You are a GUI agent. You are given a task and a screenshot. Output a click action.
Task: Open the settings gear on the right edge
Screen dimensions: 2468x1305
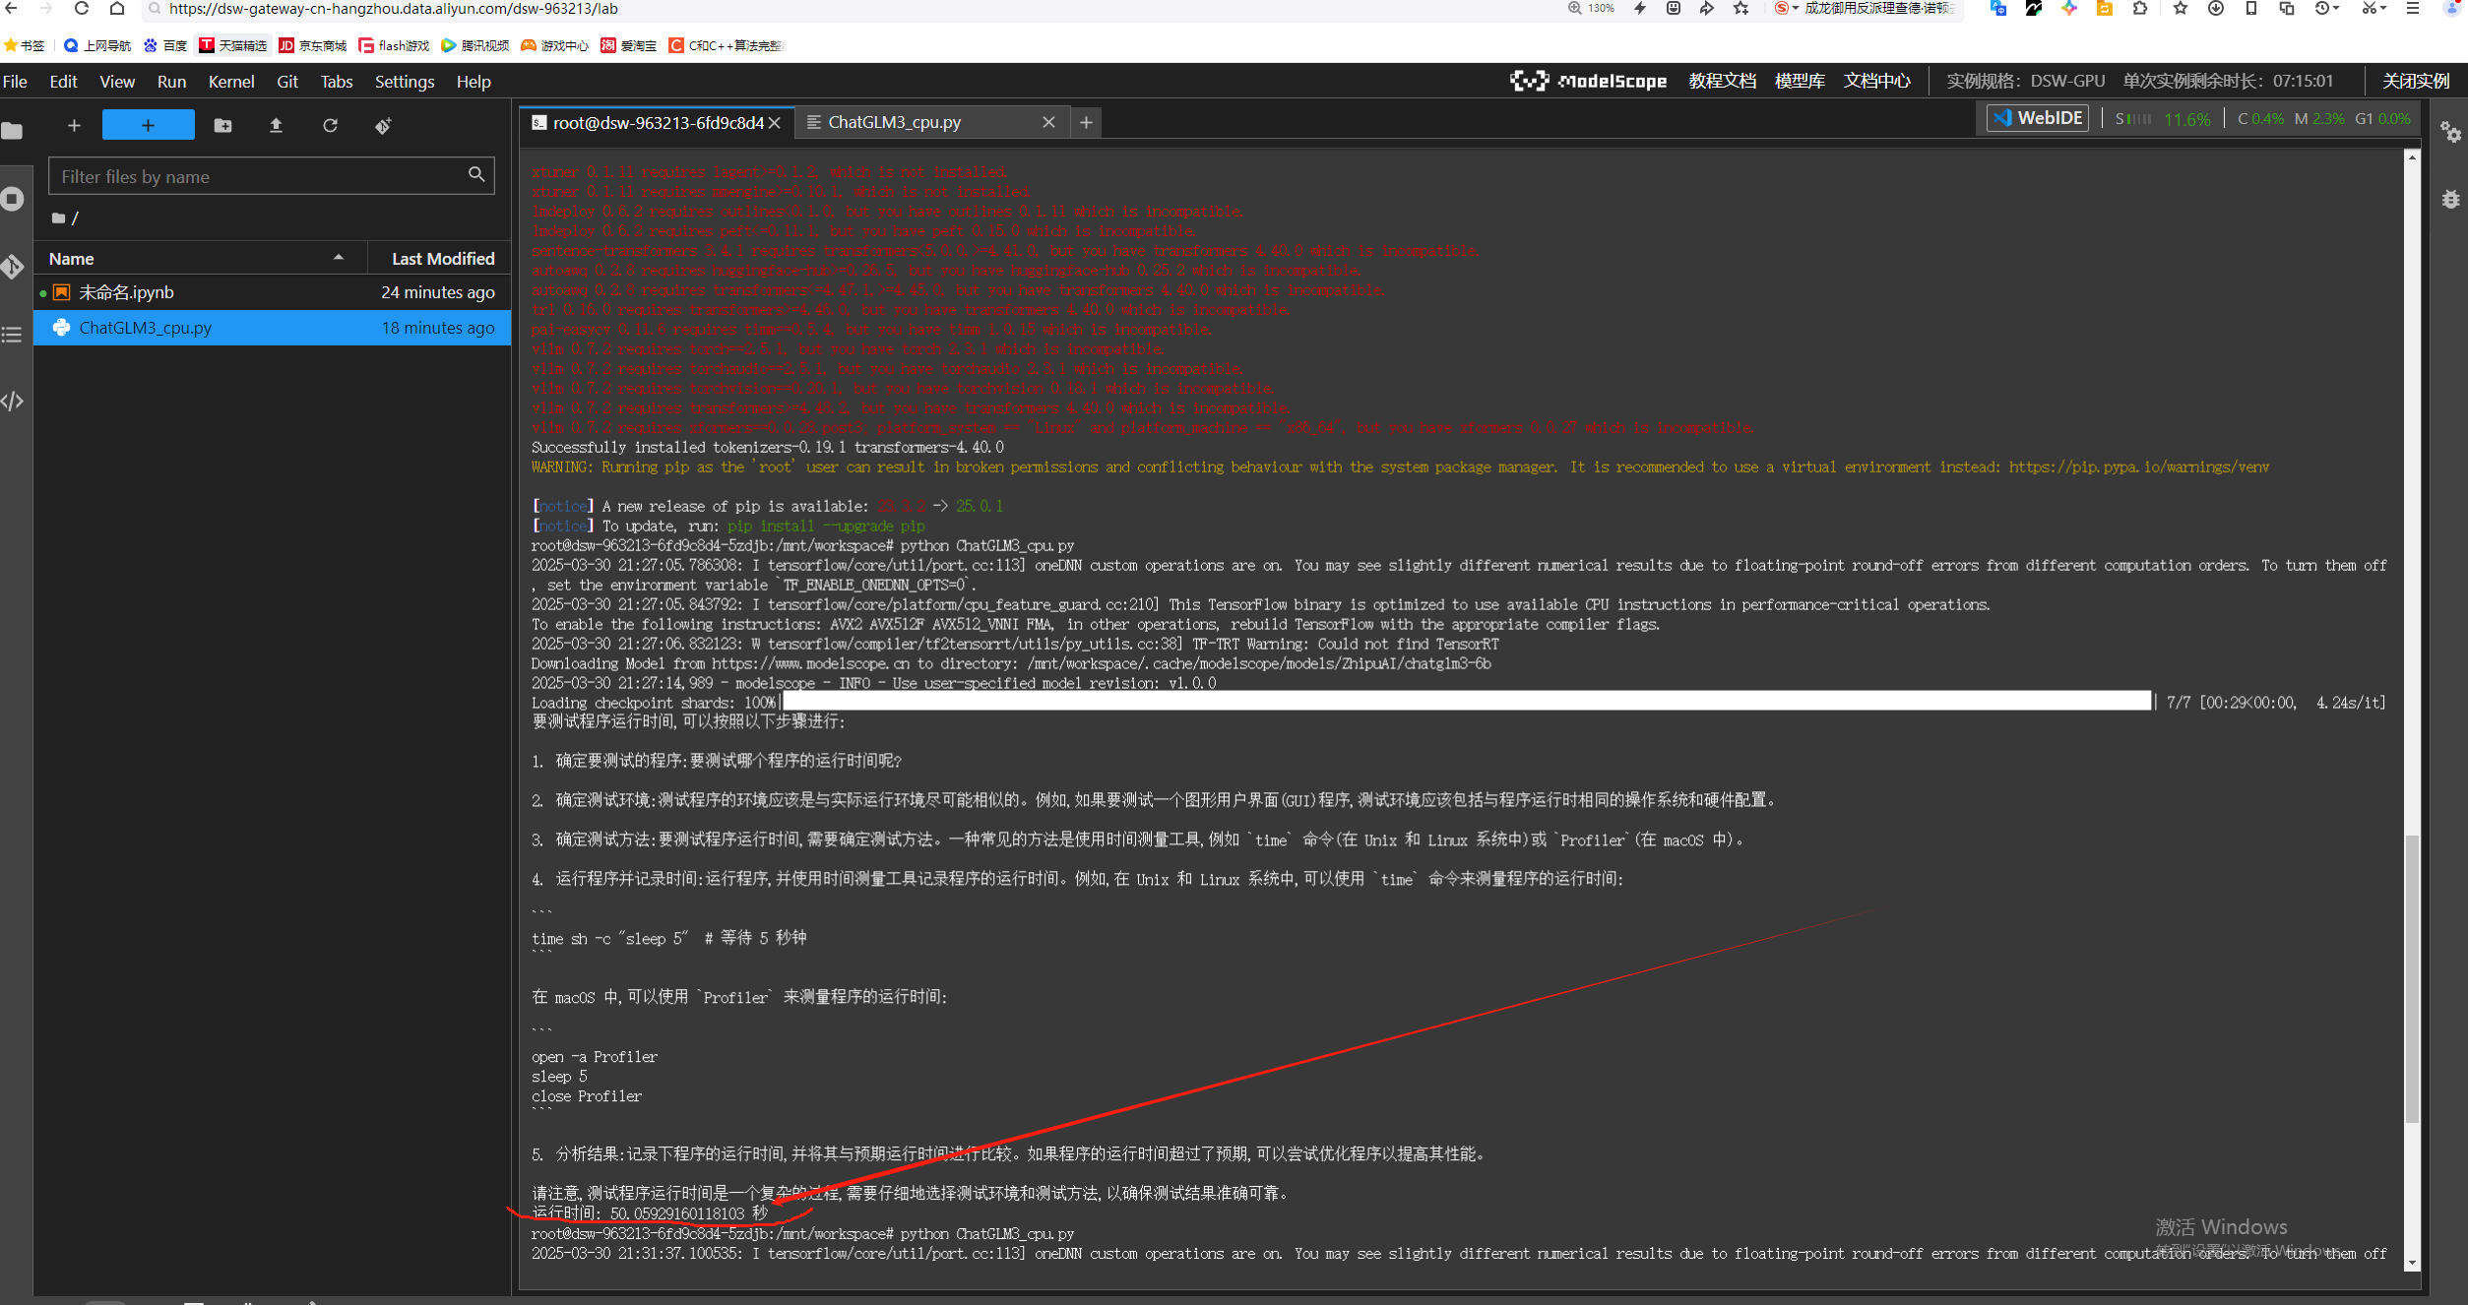click(x=2452, y=133)
